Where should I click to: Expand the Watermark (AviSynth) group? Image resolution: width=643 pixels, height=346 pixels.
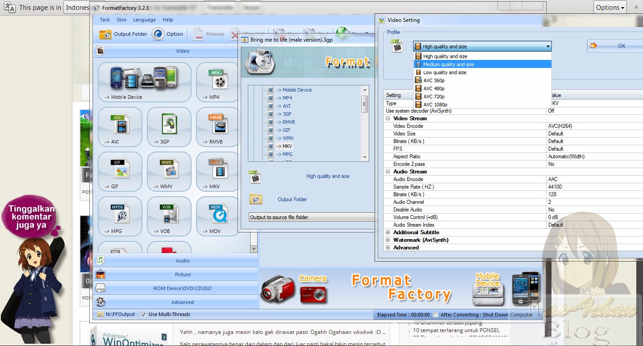pos(388,240)
